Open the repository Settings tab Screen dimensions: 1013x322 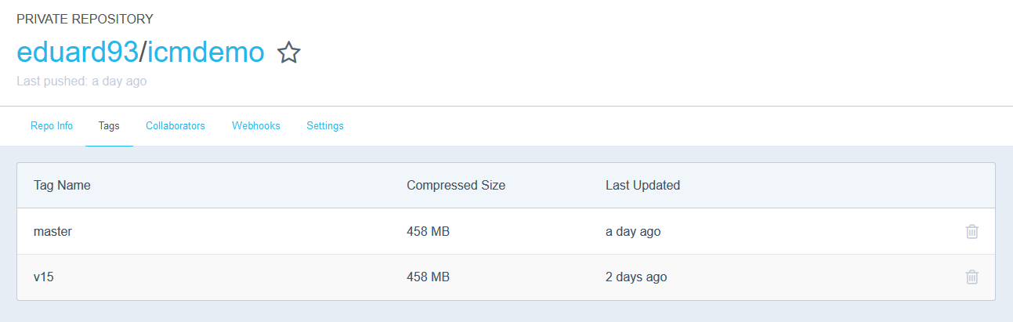325,126
